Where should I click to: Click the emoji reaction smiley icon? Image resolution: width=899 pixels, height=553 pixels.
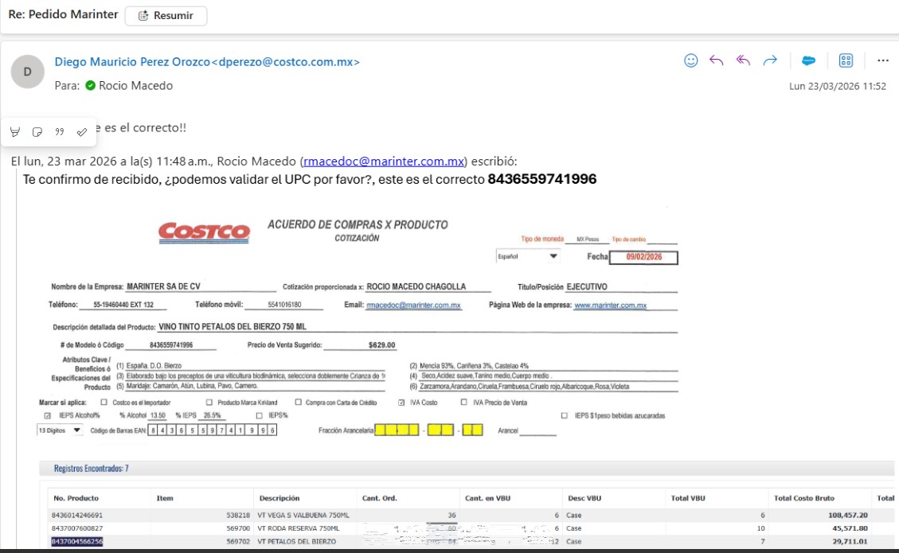click(690, 60)
